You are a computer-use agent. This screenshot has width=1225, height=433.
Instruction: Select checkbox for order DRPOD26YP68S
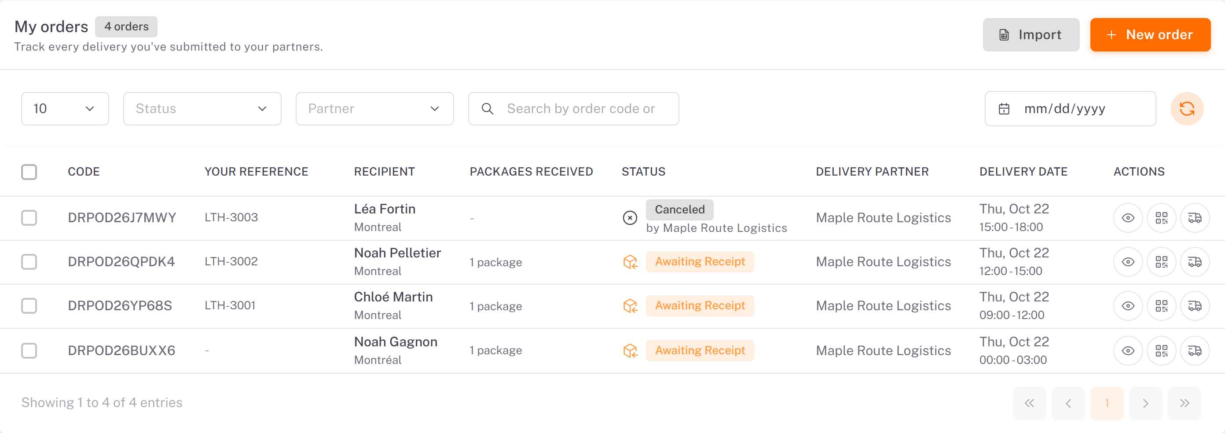pos(29,305)
